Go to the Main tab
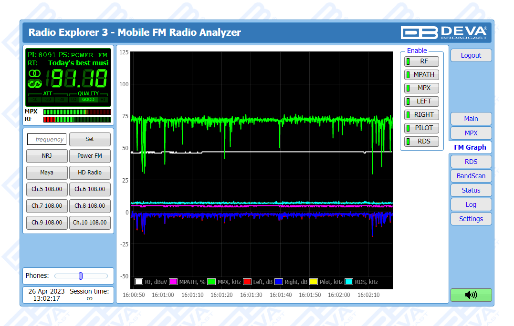Viewport: 514px width, 326px height. click(471, 119)
